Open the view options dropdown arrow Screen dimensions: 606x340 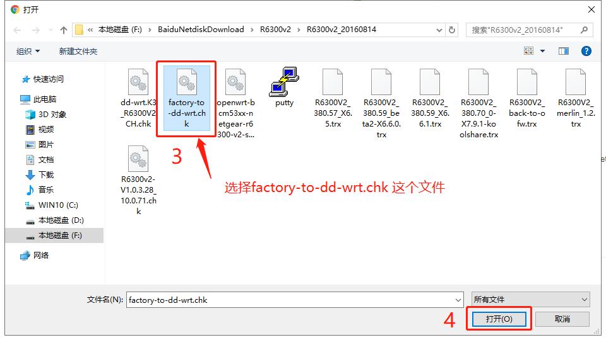(x=543, y=51)
